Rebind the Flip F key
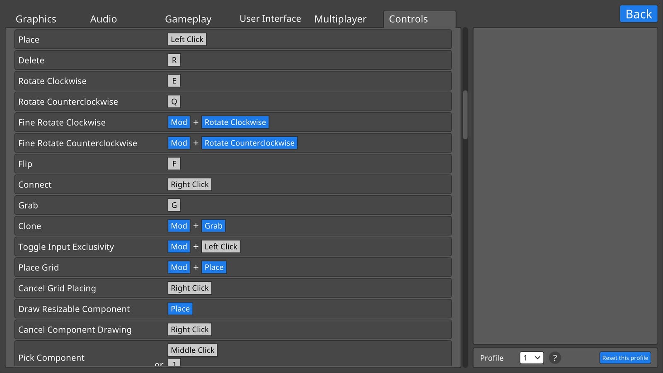The height and width of the screenshot is (373, 663). (174, 164)
